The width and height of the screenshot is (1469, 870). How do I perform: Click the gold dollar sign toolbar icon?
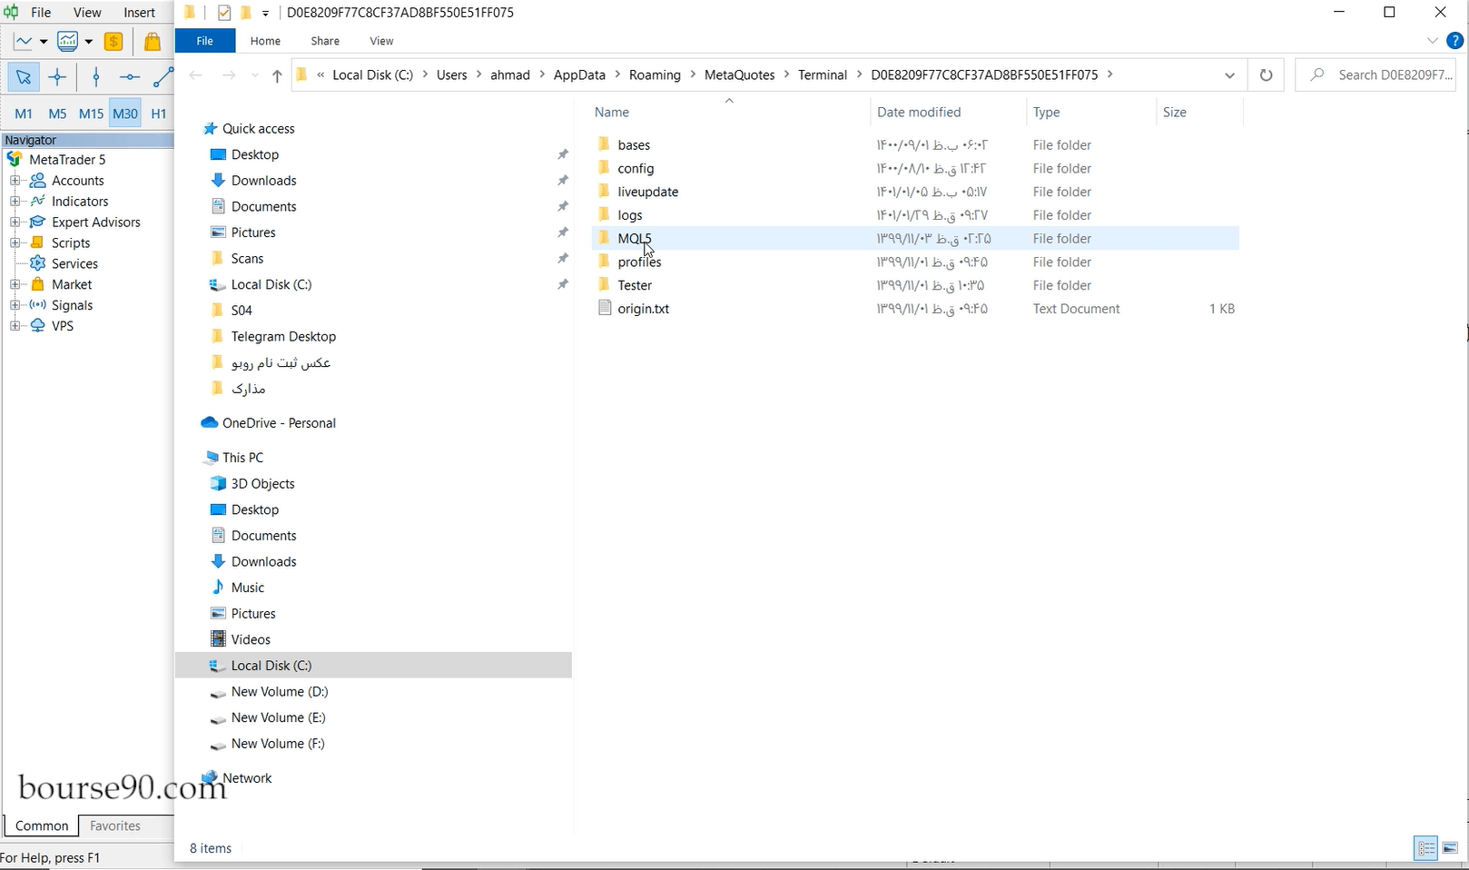(x=113, y=42)
